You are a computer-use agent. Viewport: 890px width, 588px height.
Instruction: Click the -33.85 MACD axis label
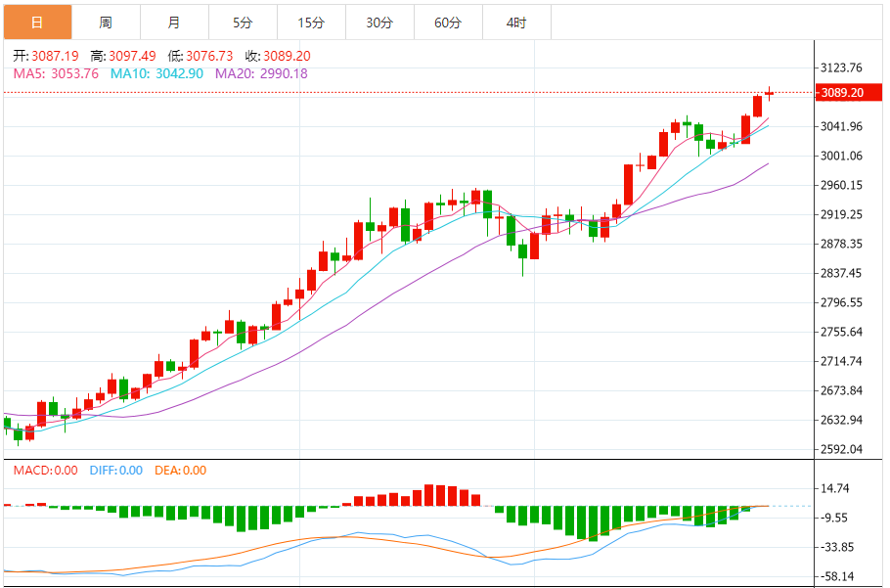835,547
